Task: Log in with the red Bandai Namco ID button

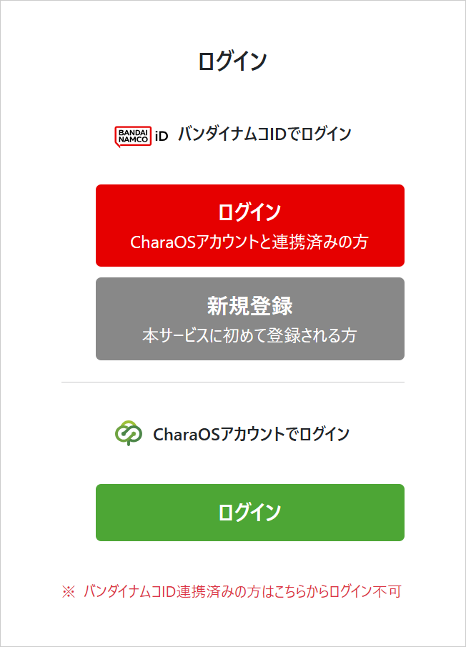Action: click(249, 225)
